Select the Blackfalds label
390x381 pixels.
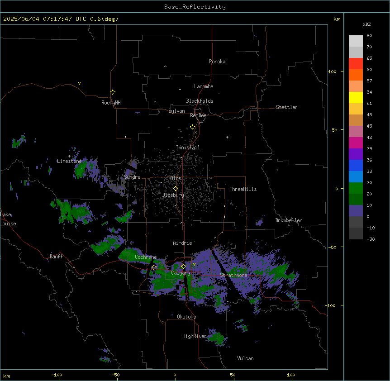pyautogui.click(x=200, y=101)
